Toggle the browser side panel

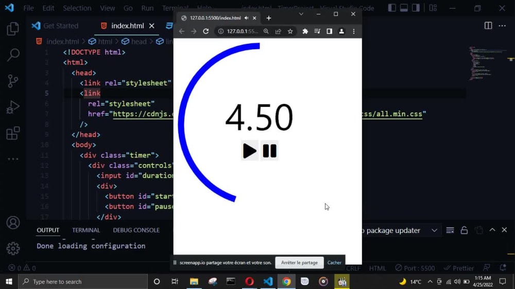[330, 31]
